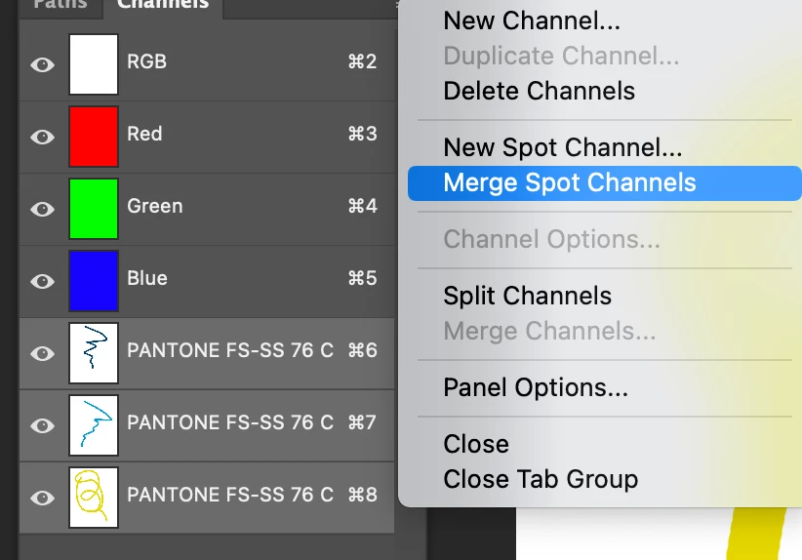Image resolution: width=802 pixels, height=560 pixels.
Task: Toggle visibility of the Green channel
Action: pos(42,209)
